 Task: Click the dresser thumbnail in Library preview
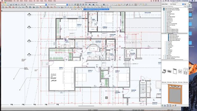click(169, 71)
